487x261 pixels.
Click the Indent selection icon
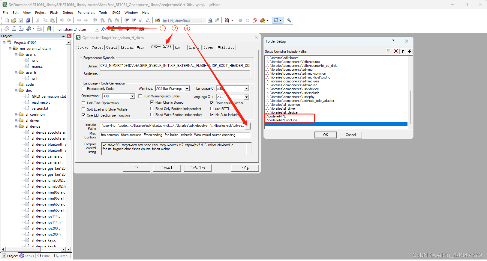(x=127, y=20)
